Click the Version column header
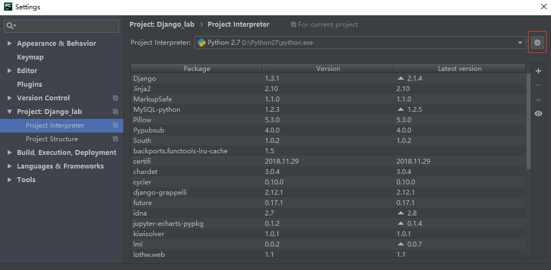 [x=328, y=69]
